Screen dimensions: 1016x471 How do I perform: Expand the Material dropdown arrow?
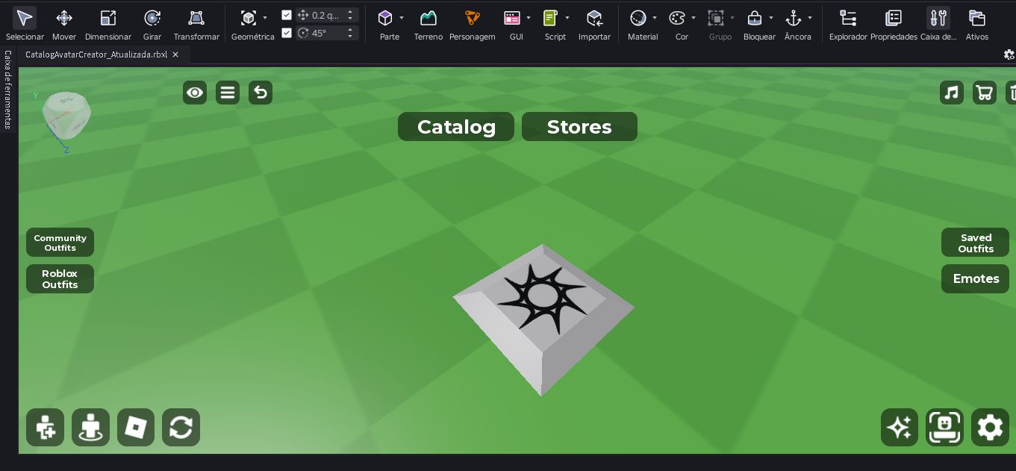pos(655,18)
